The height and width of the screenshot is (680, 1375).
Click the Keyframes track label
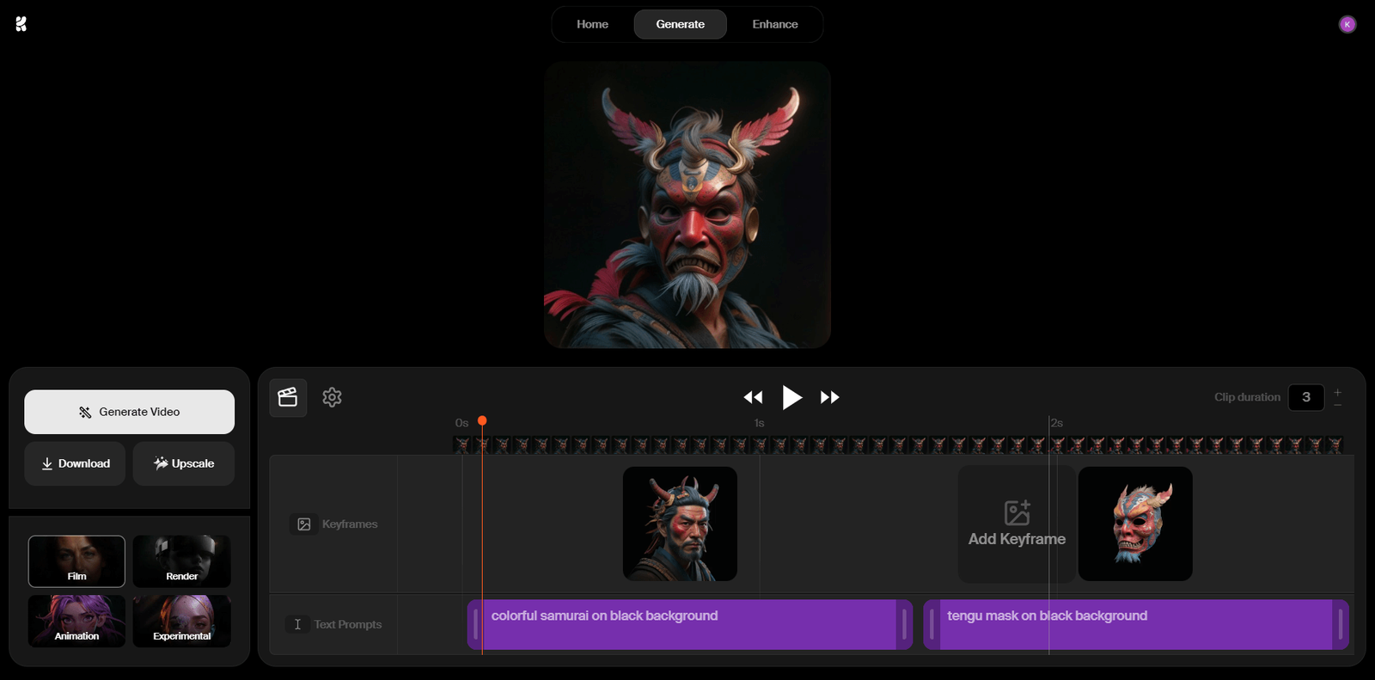[350, 524]
